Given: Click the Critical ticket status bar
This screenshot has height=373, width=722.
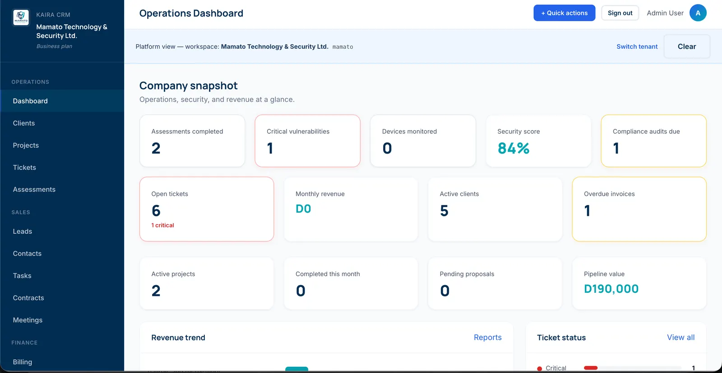Looking at the screenshot, I should click(x=632, y=368).
